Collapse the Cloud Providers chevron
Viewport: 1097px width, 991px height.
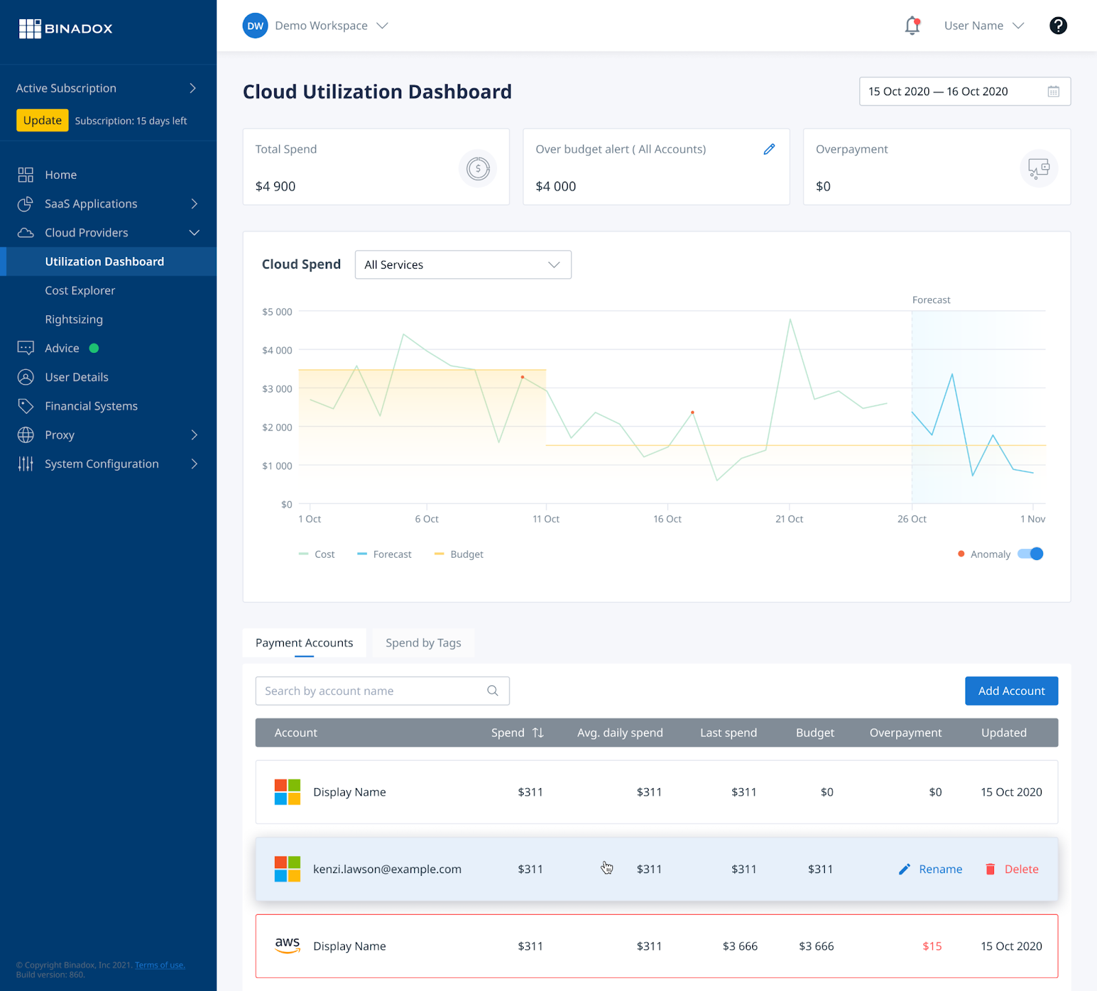pyautogui.click(x=194, y=232)
